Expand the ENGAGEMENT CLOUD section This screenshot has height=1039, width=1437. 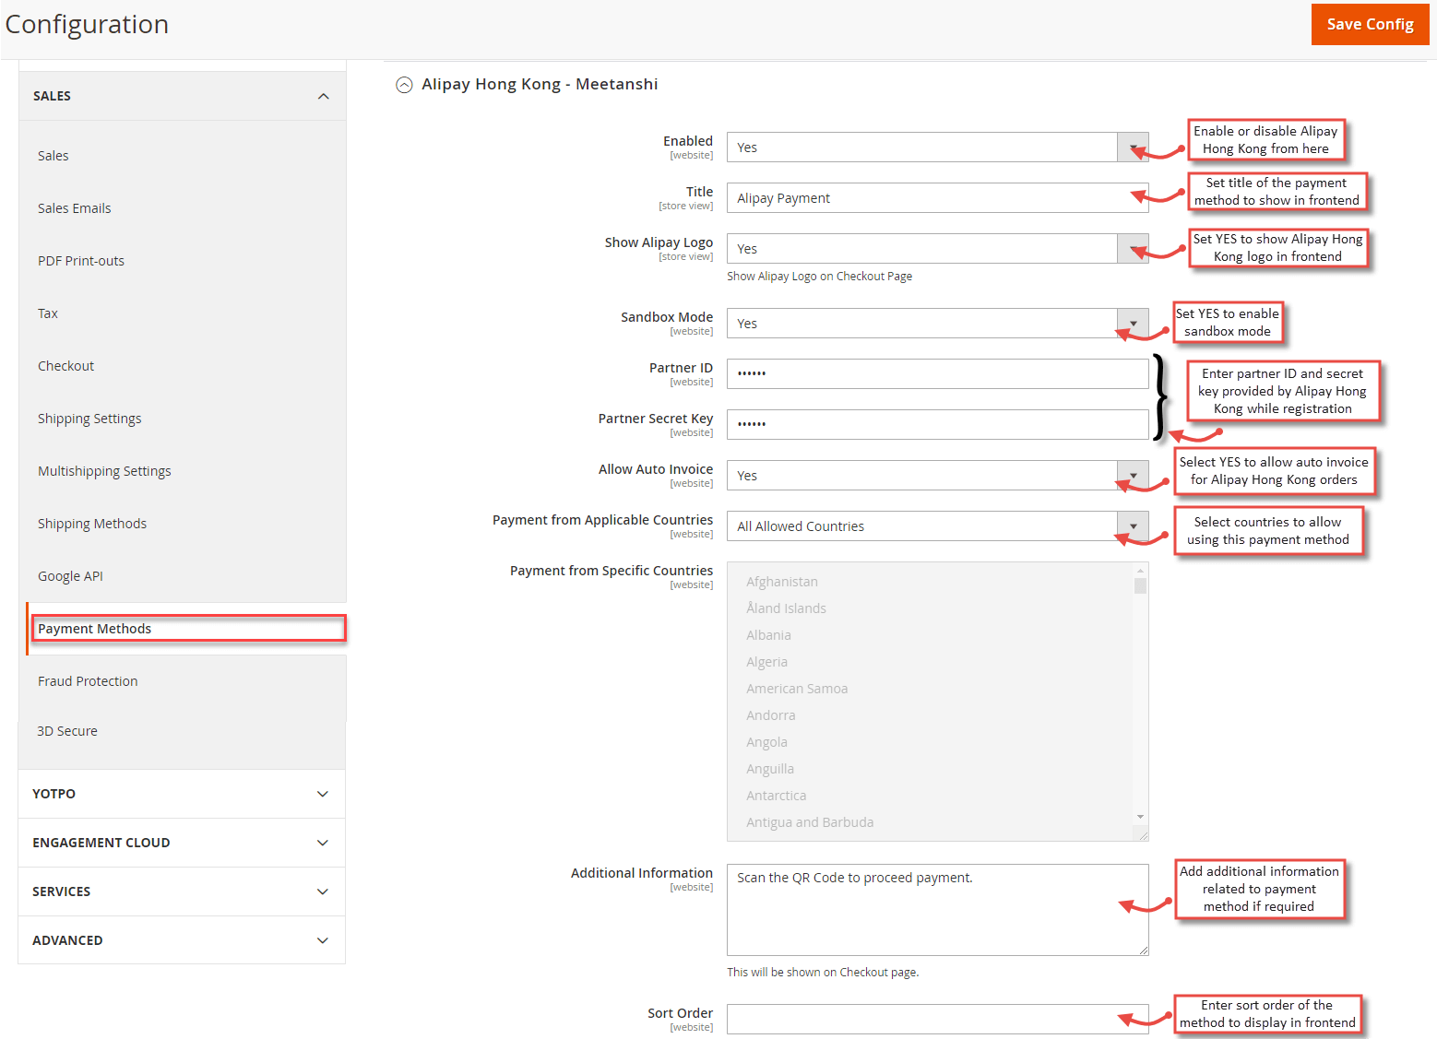click(182, 843)
